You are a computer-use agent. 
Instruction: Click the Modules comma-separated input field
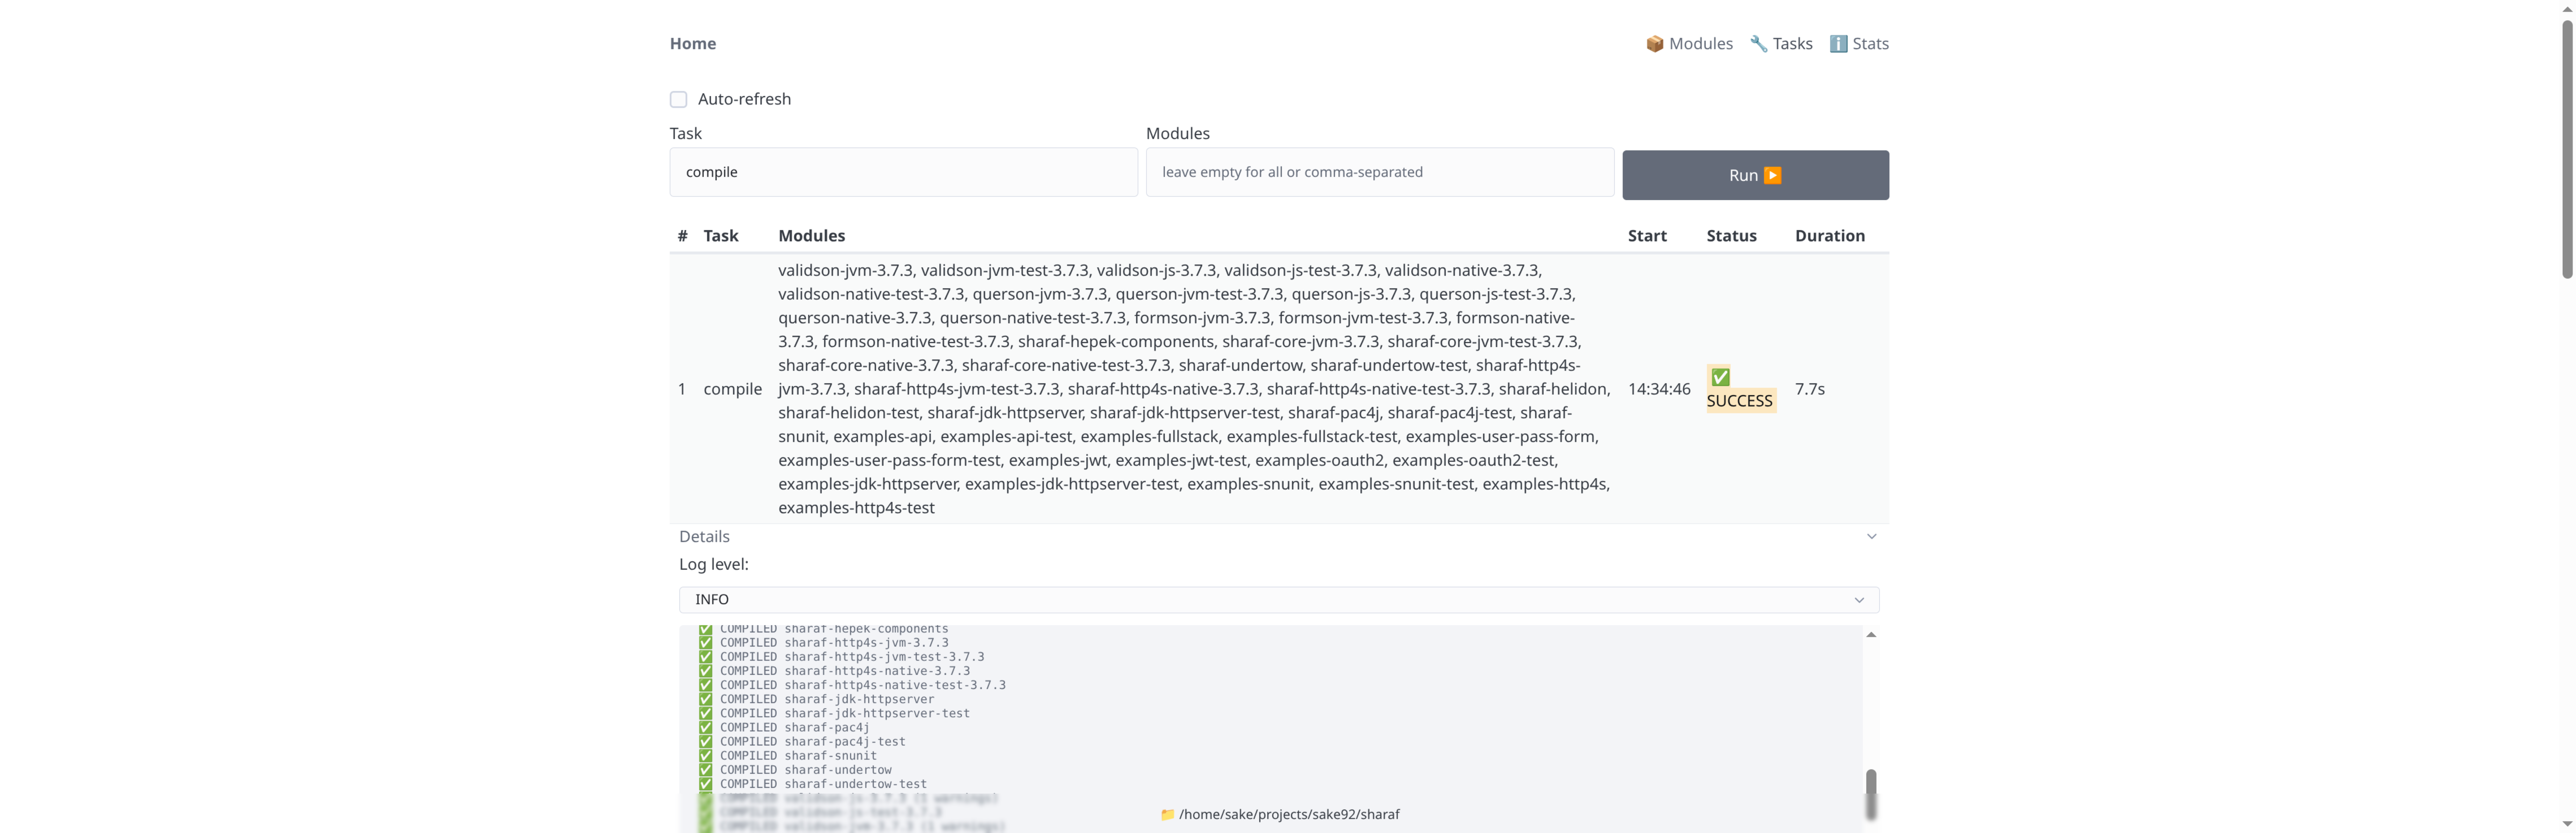tap(1379, 172)
